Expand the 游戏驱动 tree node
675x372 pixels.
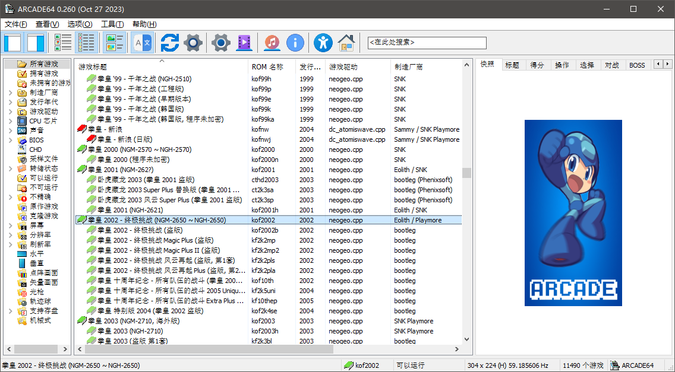click(x=10, y=112)
